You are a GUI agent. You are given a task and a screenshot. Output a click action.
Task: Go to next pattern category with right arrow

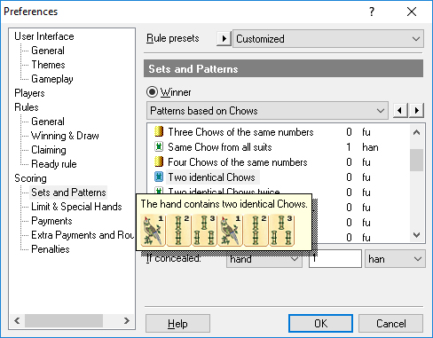417,111
